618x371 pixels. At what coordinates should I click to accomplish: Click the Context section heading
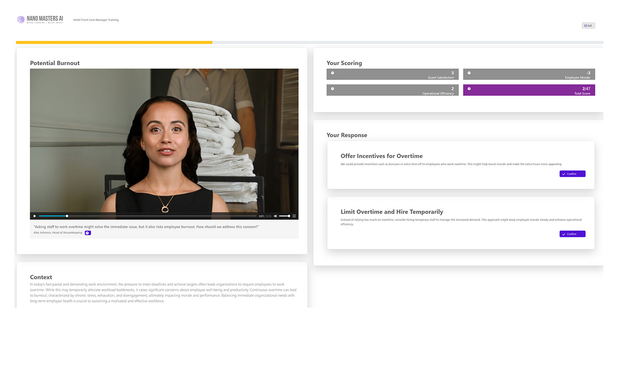point(41,277)
